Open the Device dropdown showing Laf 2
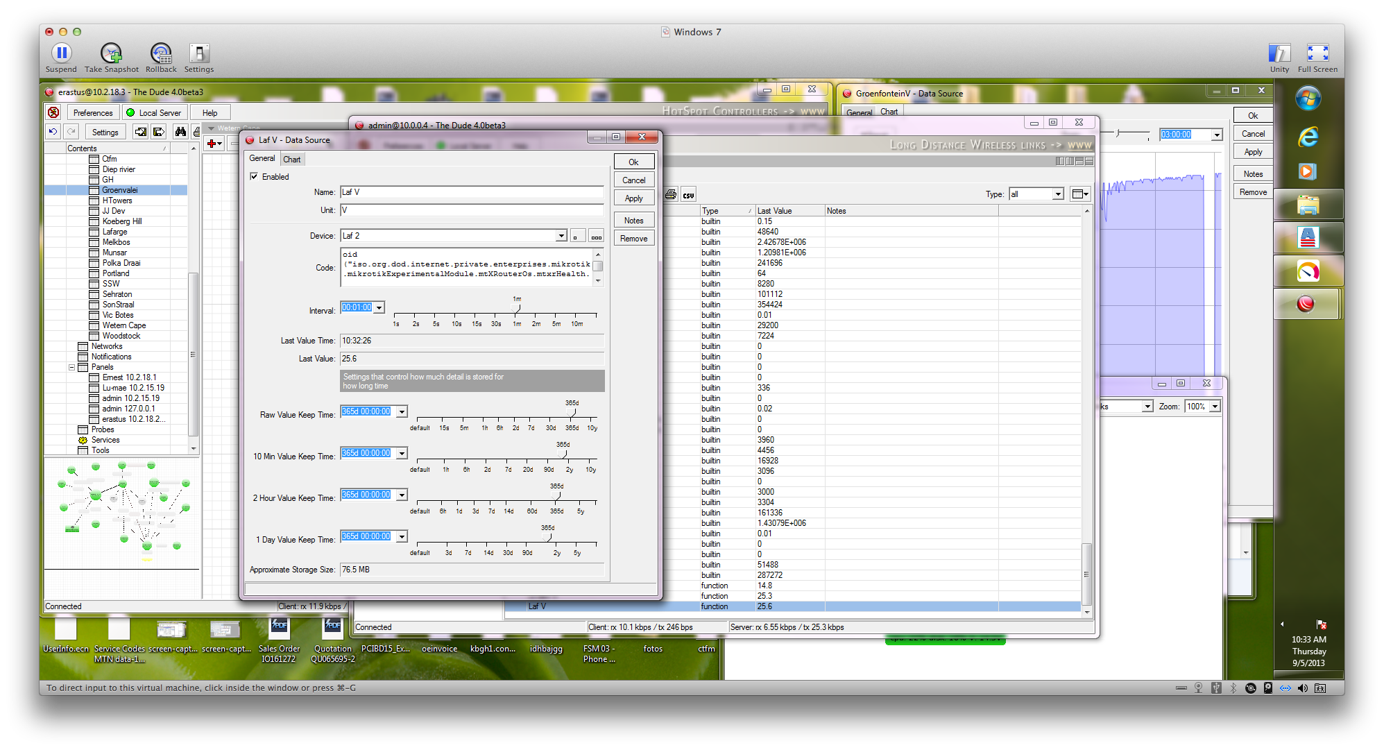 (561, 235)
